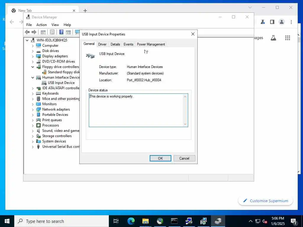Expand the Universal Serial Bus controllers node
Screen dimensions: 303x227
(33, 147)
